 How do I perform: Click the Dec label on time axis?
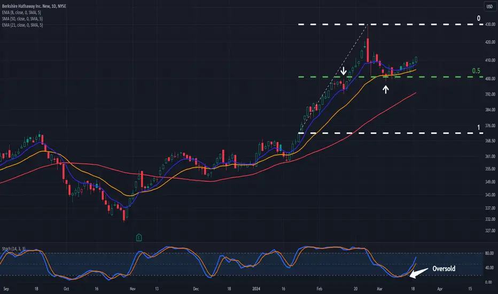pos(196,289)
